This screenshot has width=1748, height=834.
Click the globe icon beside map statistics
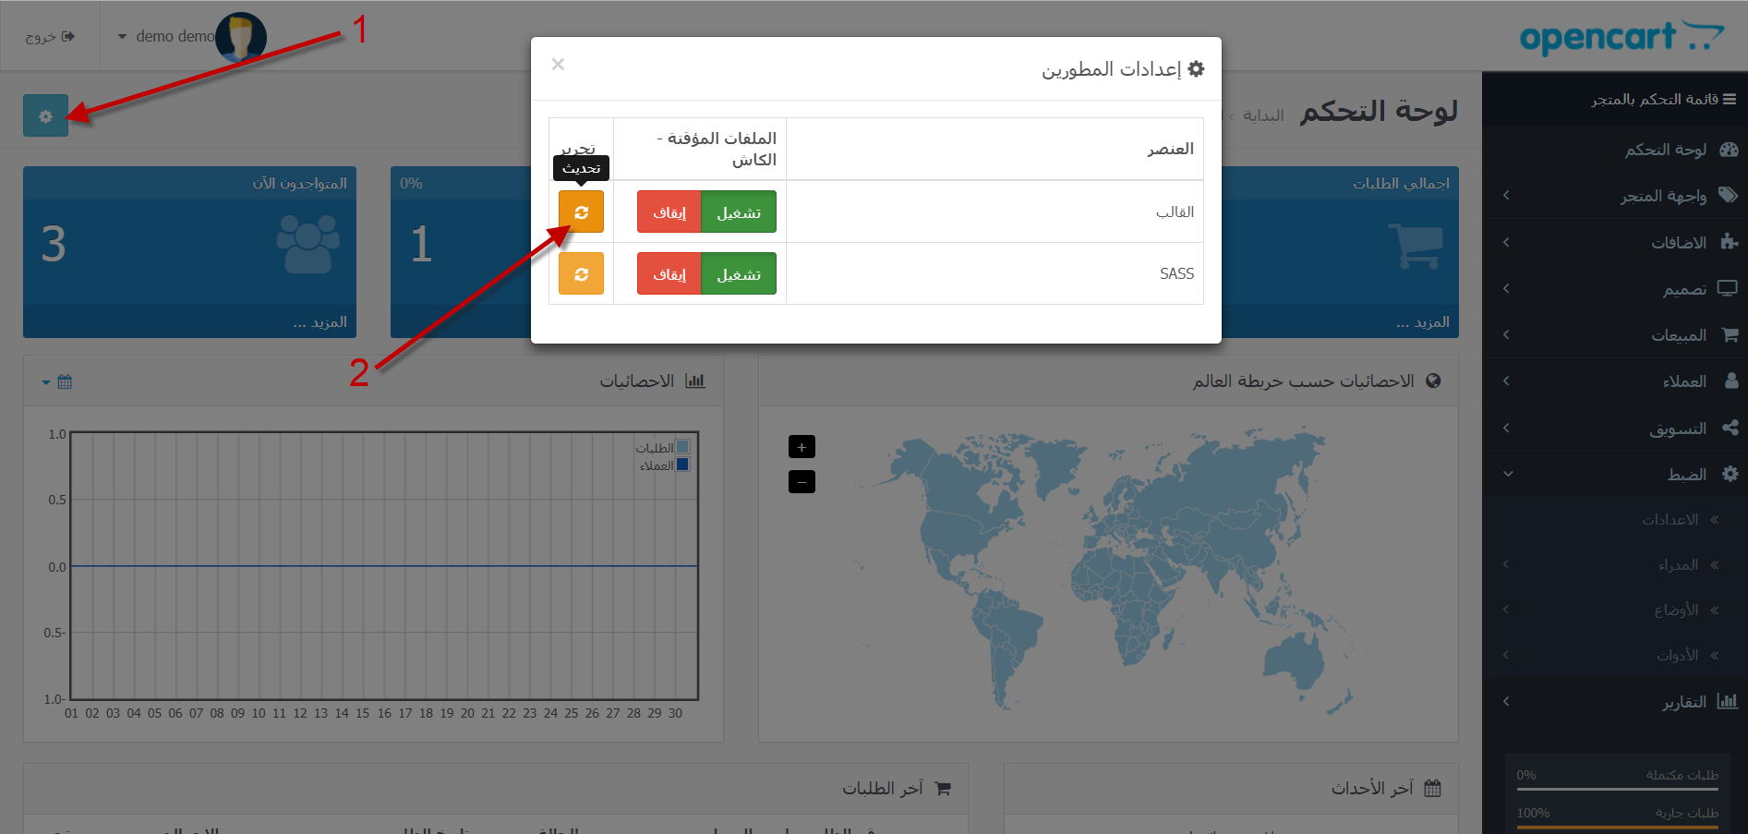tap(1433, 381)
